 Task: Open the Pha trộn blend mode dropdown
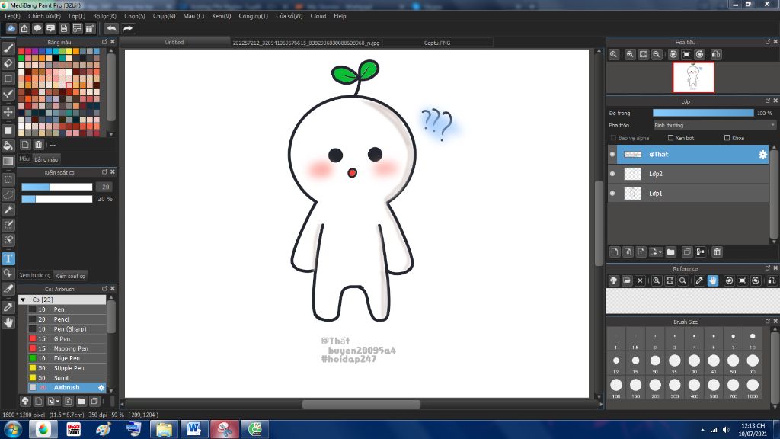pyautogui.click(x=714, y=126)
